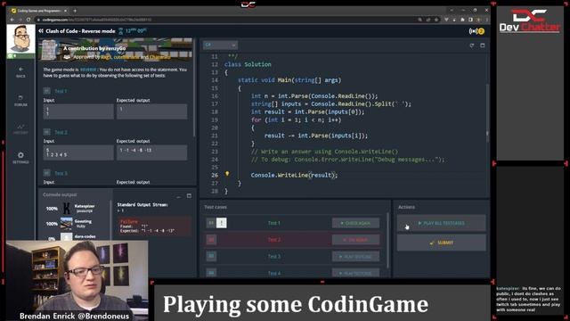Open Settings gear in the sidebar
570x321 pixels.
coord(20,158)
